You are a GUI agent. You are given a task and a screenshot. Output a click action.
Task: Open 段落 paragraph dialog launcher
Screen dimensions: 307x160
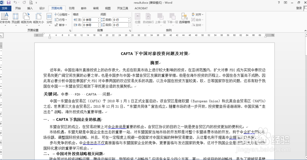click(x=130, y=31)
